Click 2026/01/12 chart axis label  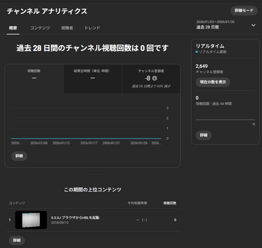(x=61, y=143)
